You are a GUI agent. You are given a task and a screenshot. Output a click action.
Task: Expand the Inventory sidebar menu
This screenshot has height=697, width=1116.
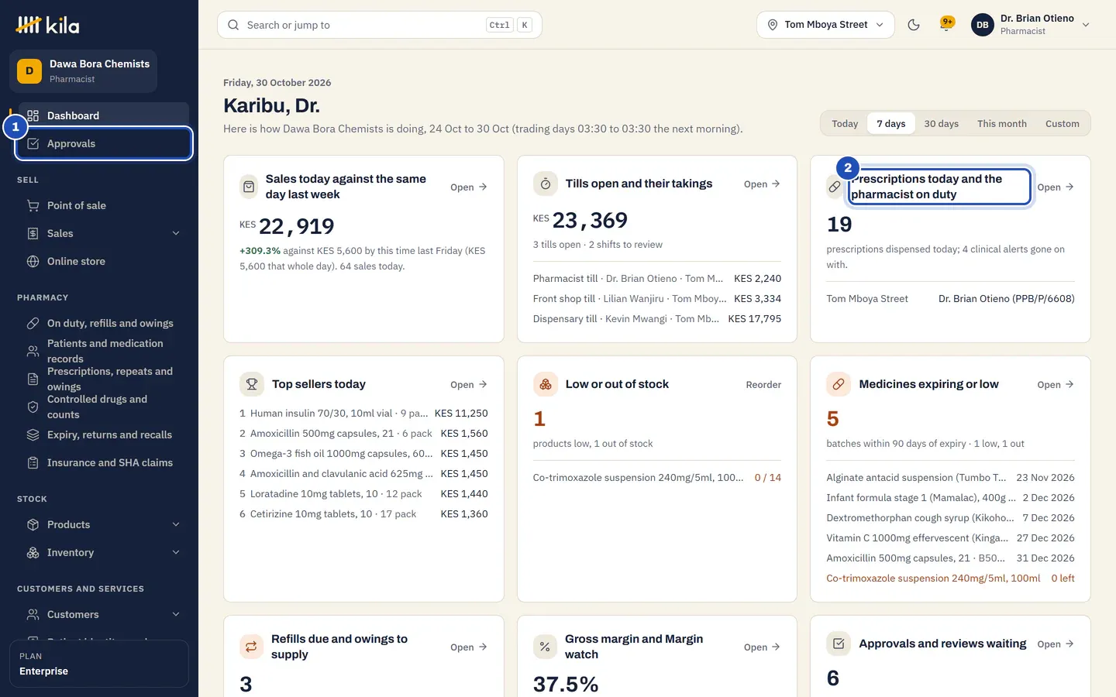click(104, 553)
